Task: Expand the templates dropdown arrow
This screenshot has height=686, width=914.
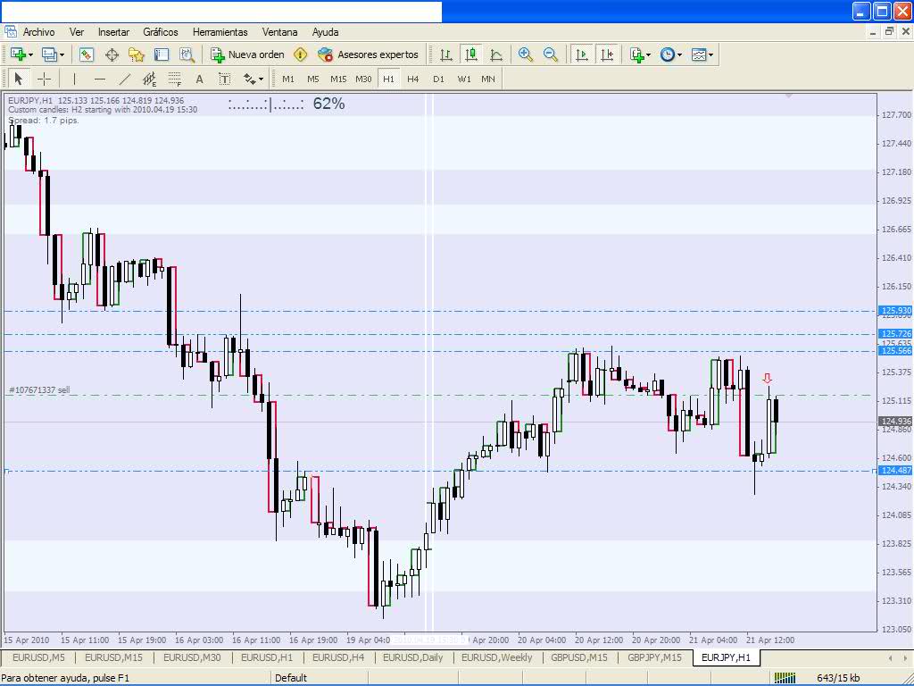Action: [710, 54]
